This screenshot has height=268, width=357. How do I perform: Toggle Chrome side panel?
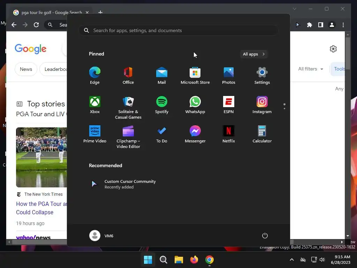pyautogui.click(x=321, y=25)
